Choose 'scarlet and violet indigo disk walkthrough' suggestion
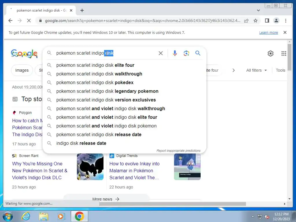 124,109
